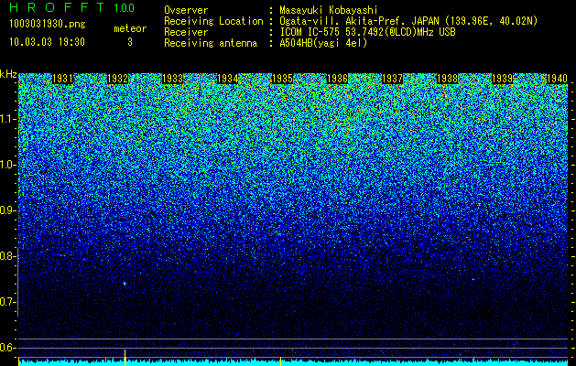576x366 pixels.
Task: Select the 1940 time marker label
Action: coord(558,79)
